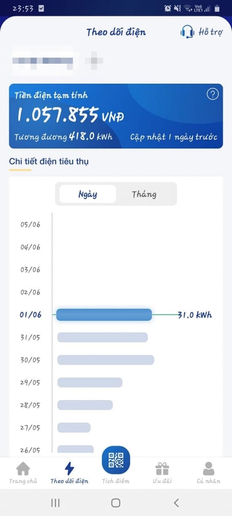The image size is (232, 516).
Task: Select the 28/05 usage bar
Action: tap(85, 405)
